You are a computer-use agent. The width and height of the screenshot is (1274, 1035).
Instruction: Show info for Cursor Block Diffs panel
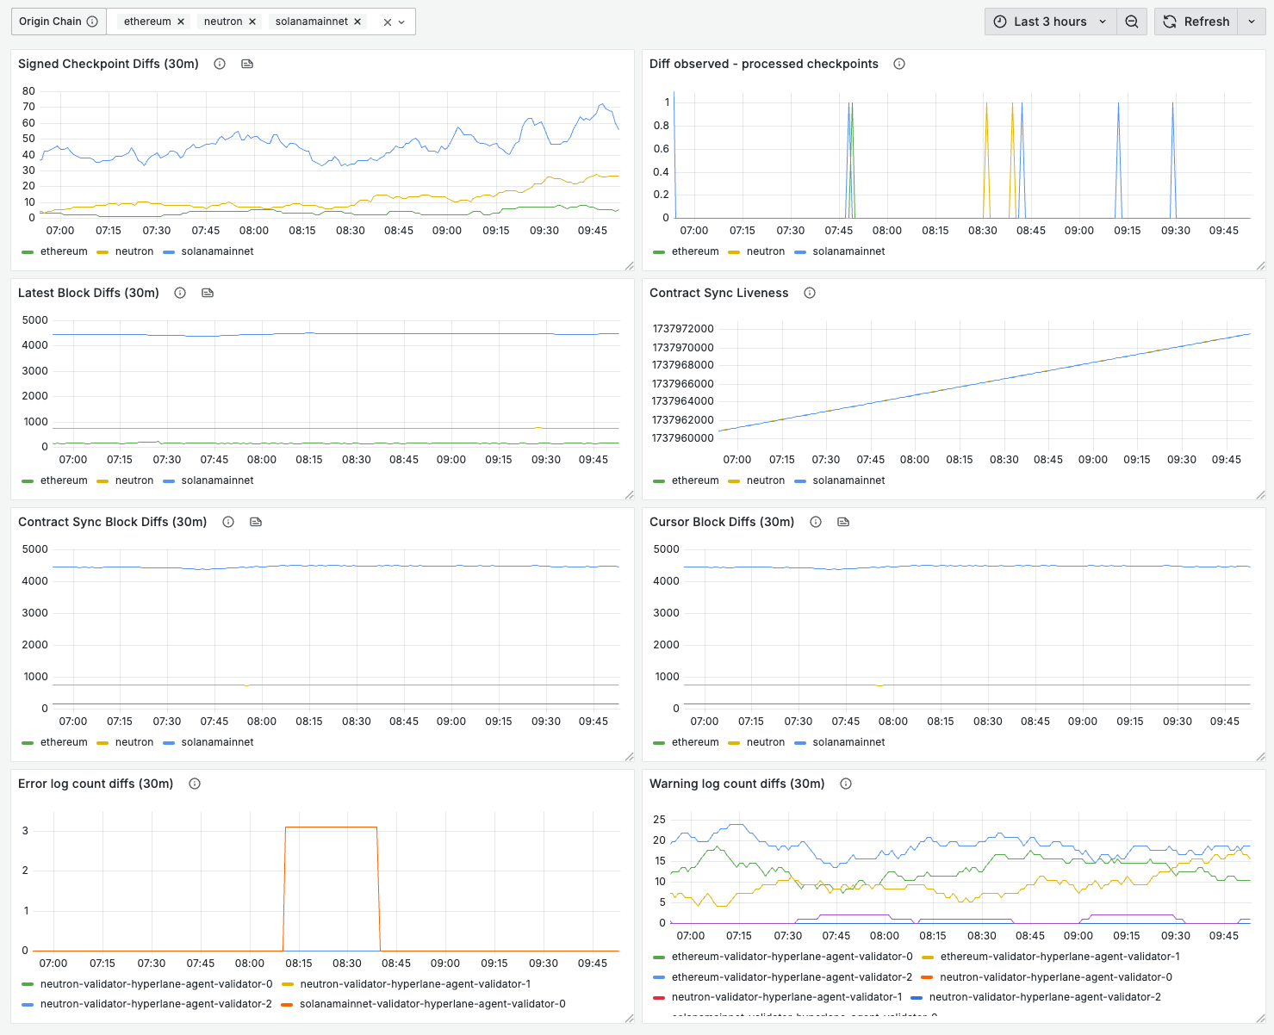(x=816, y=522)
